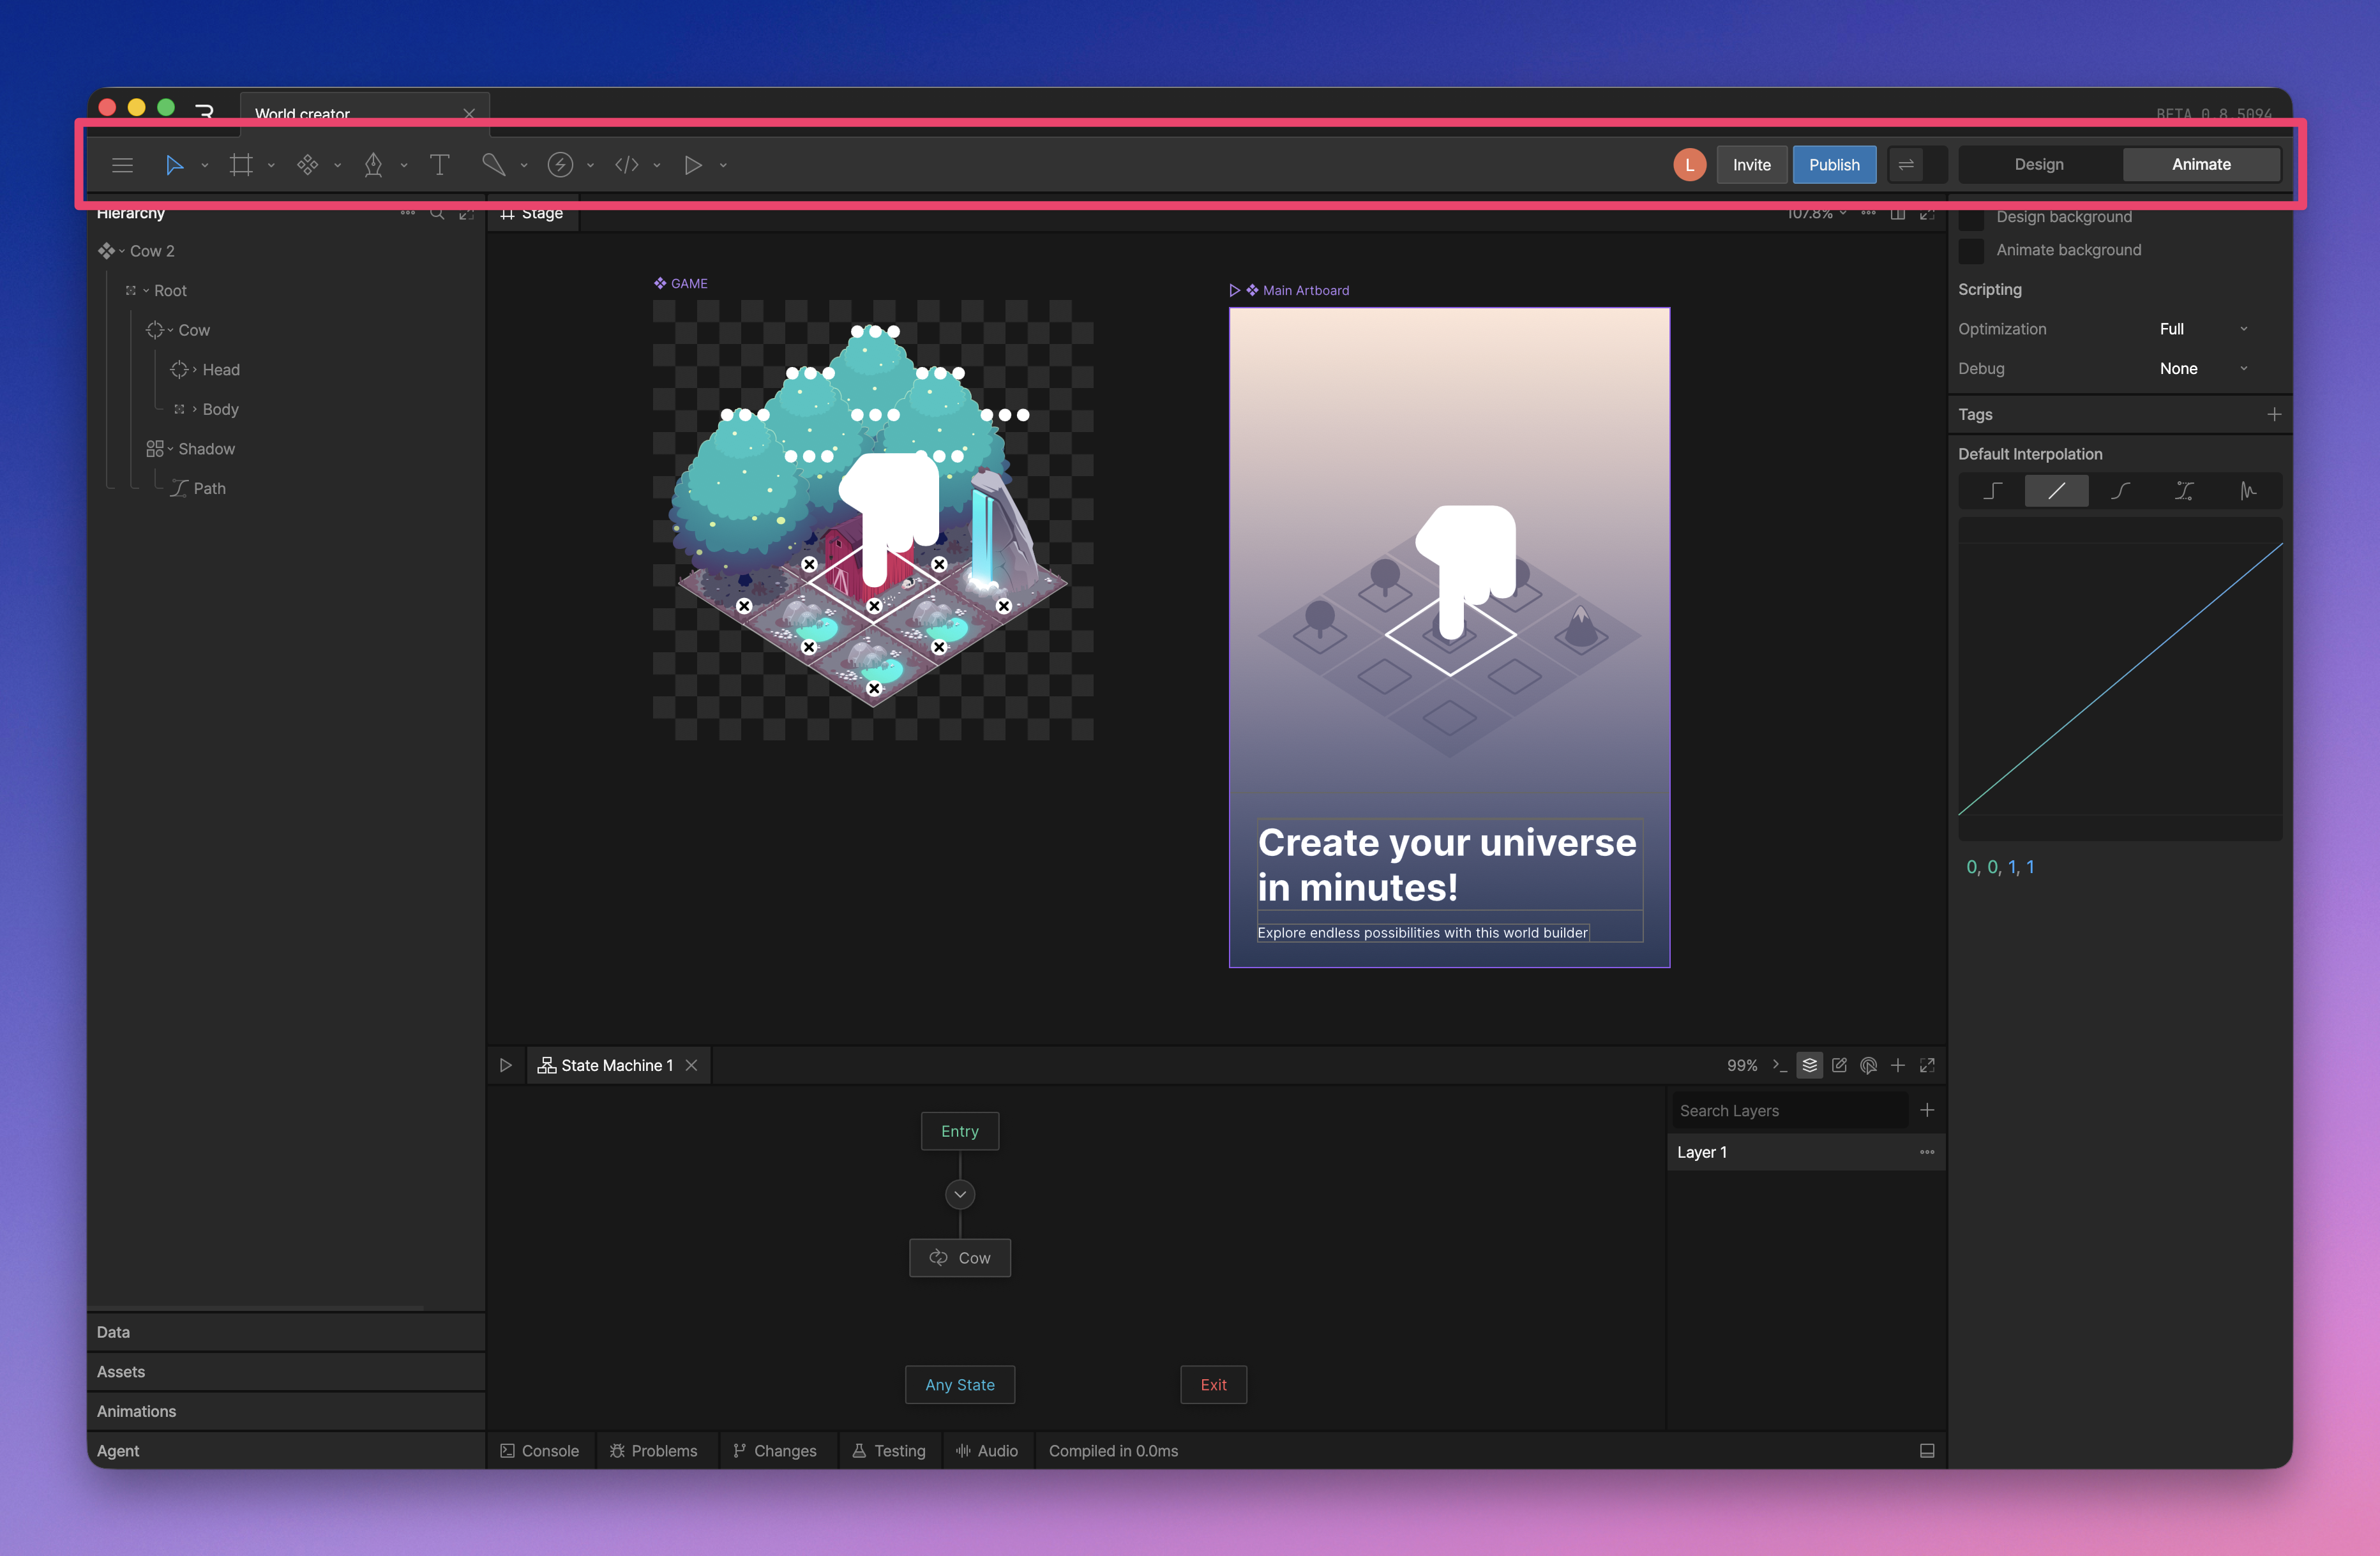This screenshot has width=2380, height=1556.
Task: Open the Artboard tool options chevron
Action: click(271, 165)
